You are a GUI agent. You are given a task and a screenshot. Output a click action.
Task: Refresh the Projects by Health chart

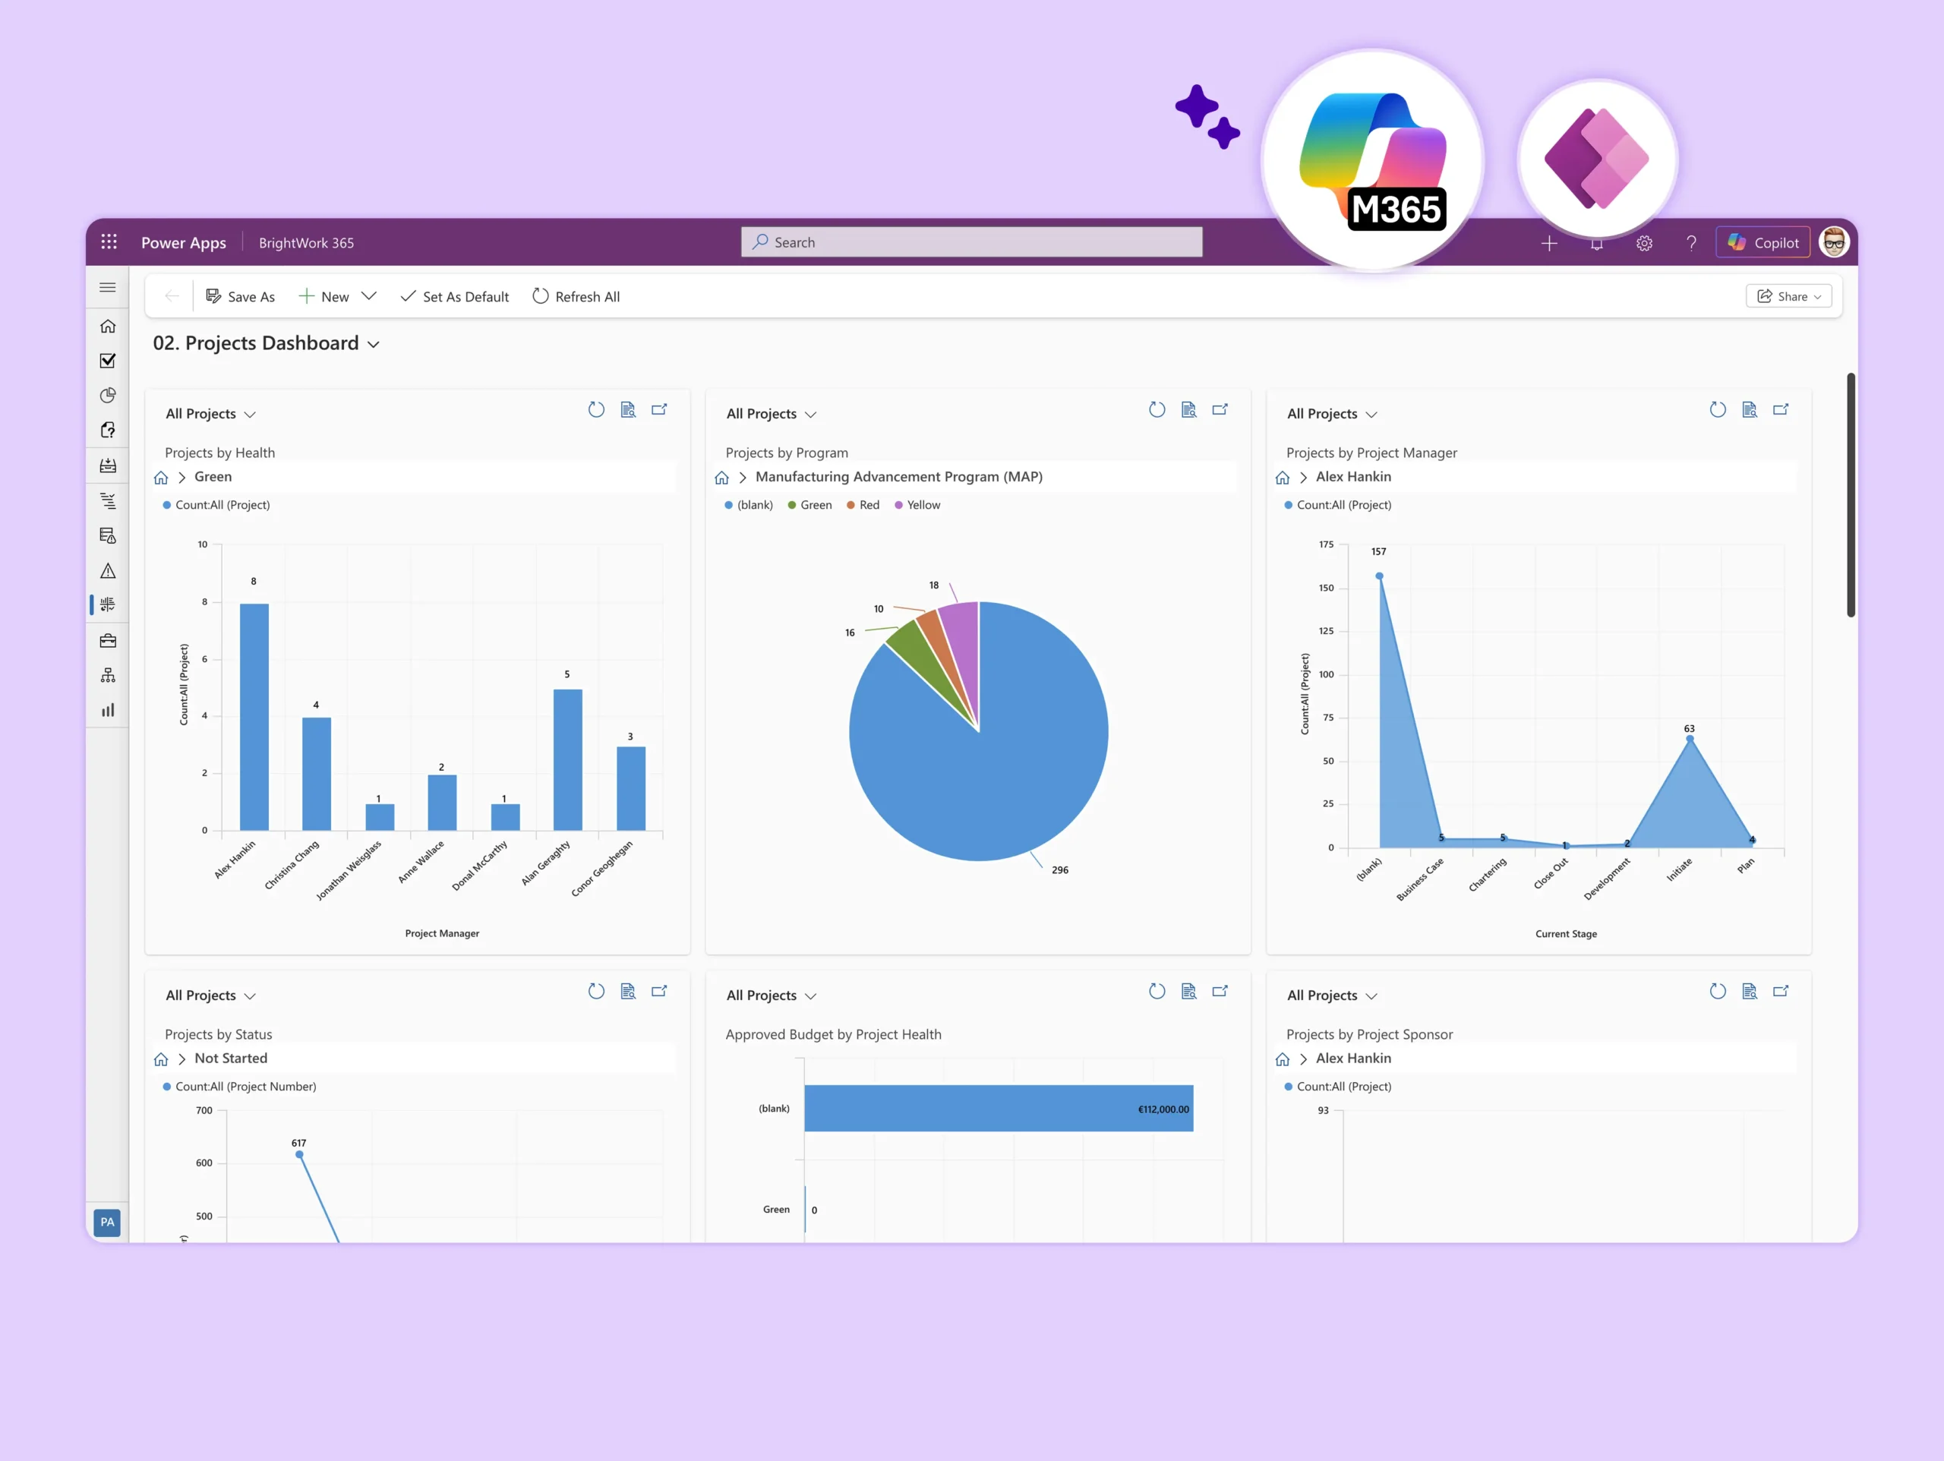tap(597, 409)
